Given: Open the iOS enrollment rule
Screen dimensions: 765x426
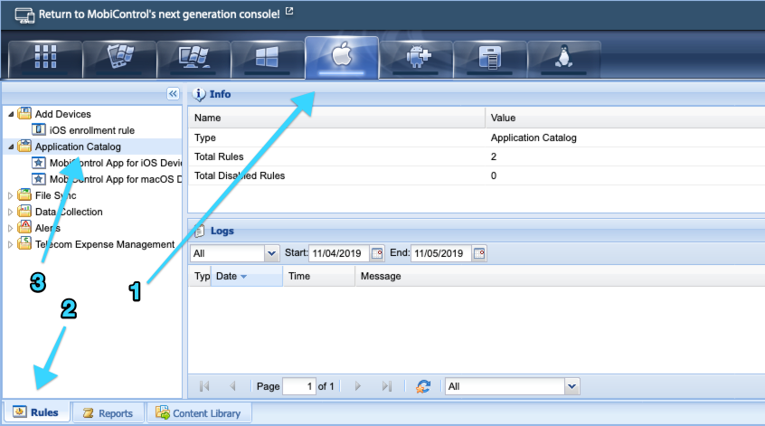Looking at the screenshot, I should point(91,130).
